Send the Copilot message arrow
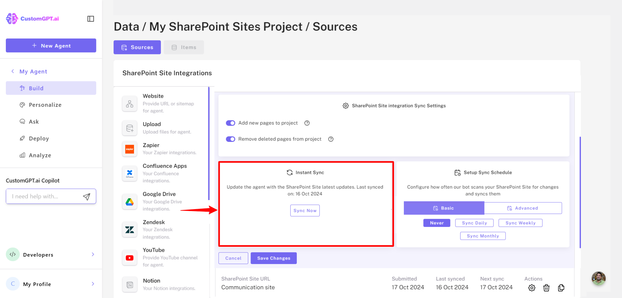Image resolution: width=622 pixels, height=298 pixels. [x=86, y=197]
